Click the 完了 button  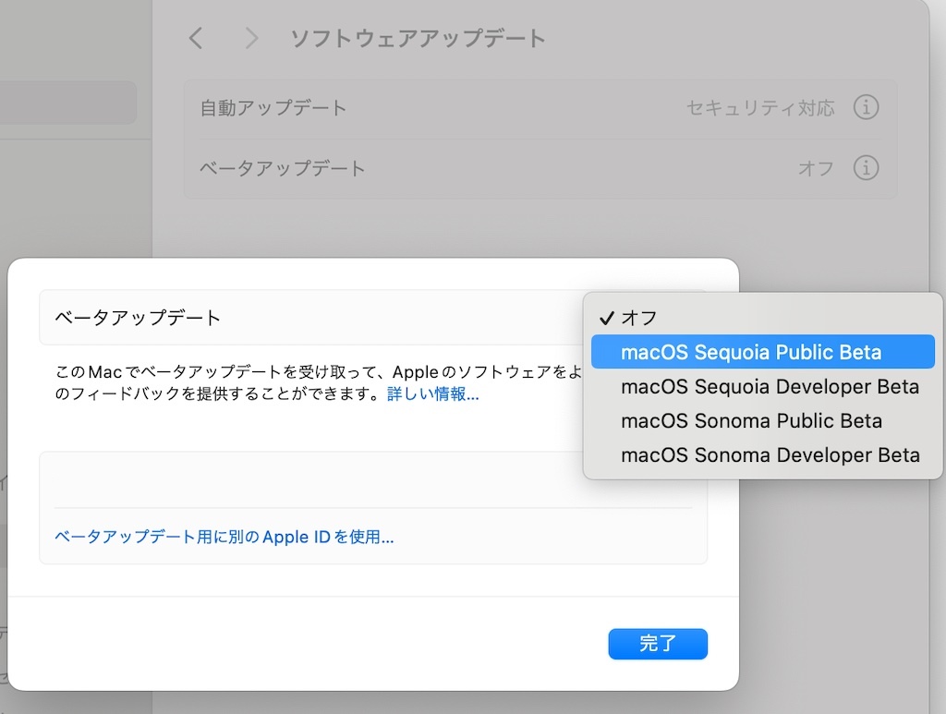tap(658, 644)
